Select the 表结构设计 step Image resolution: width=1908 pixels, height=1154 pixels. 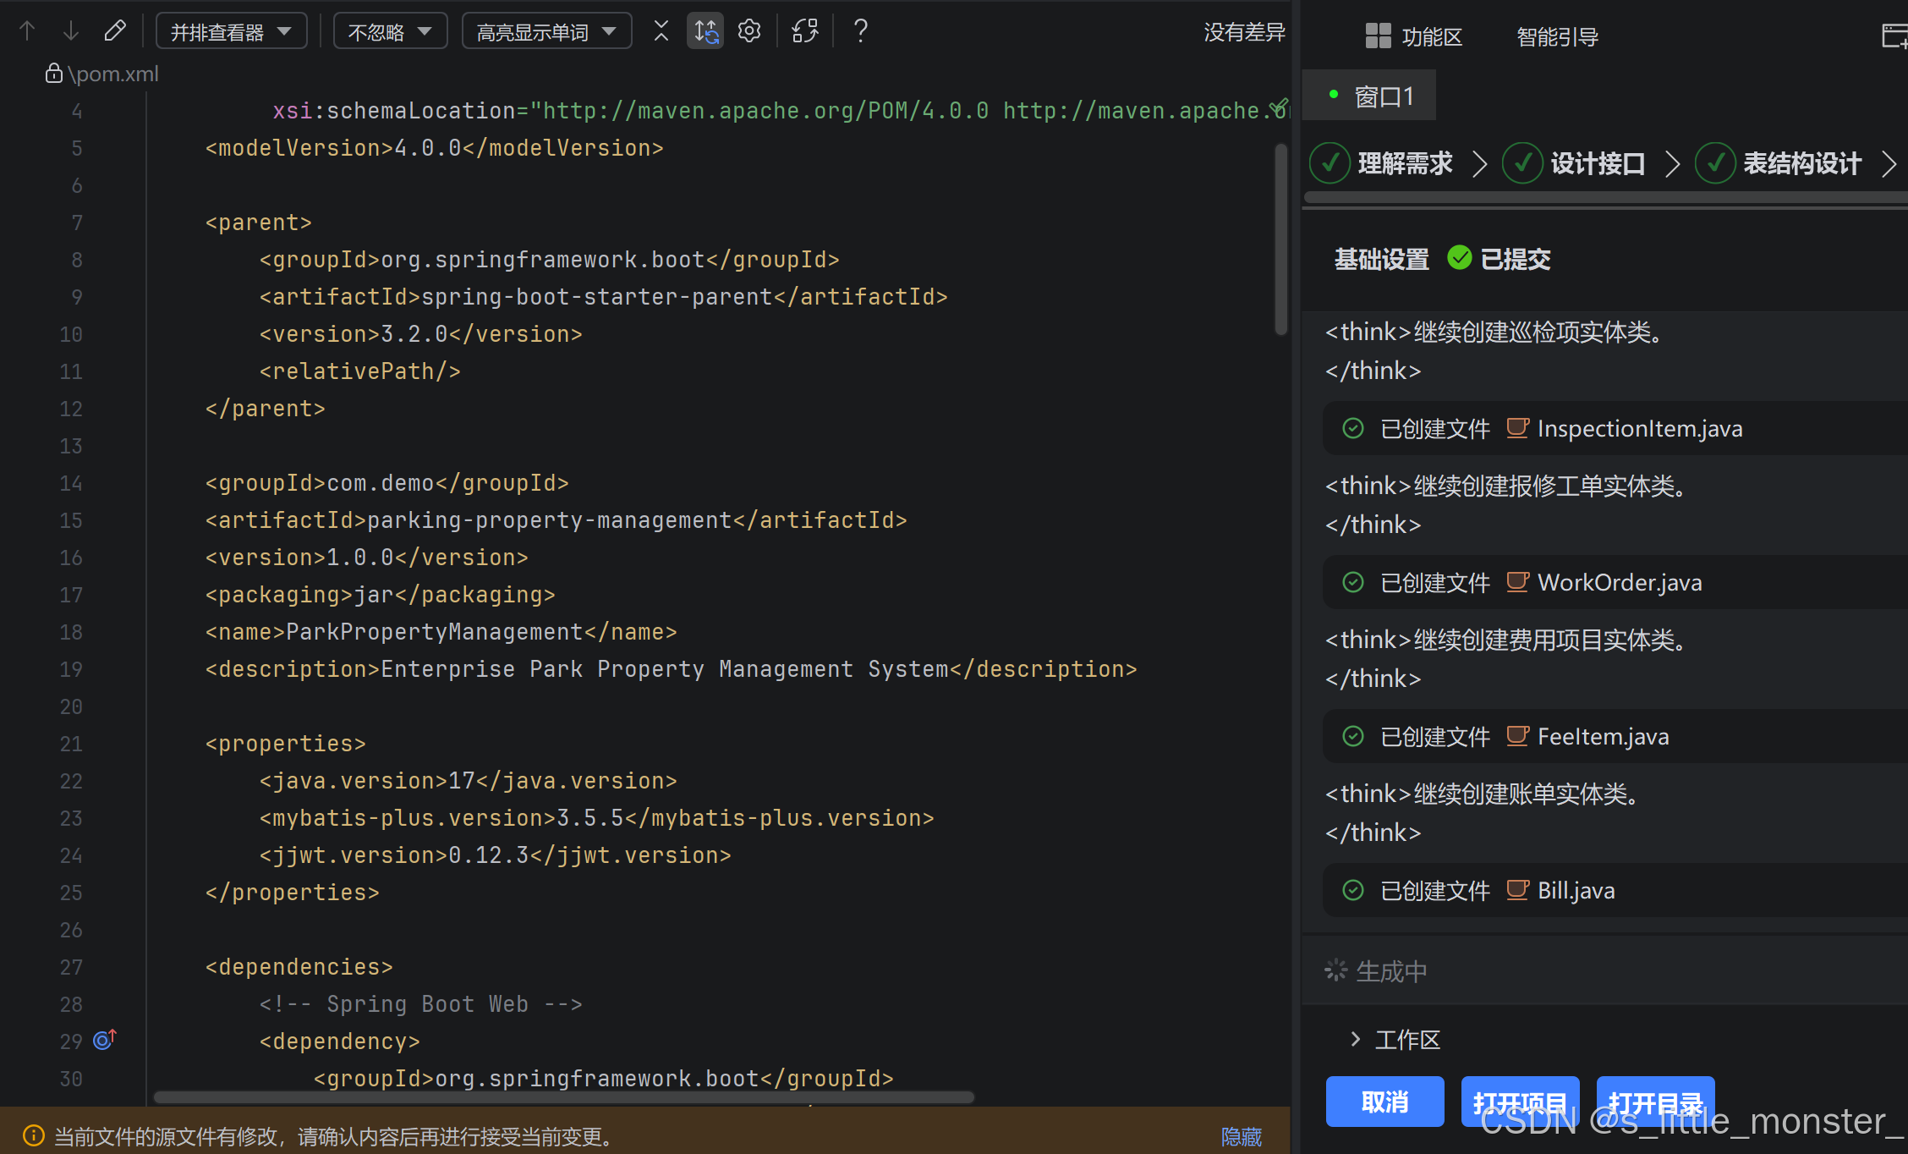click(x=1779, y=163)
